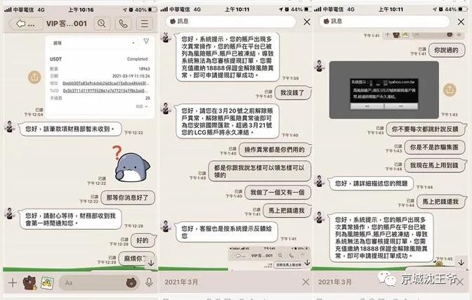Select the 好的 reply bubble
Viewport: 472px width, 300px height.
click(143, 240)
